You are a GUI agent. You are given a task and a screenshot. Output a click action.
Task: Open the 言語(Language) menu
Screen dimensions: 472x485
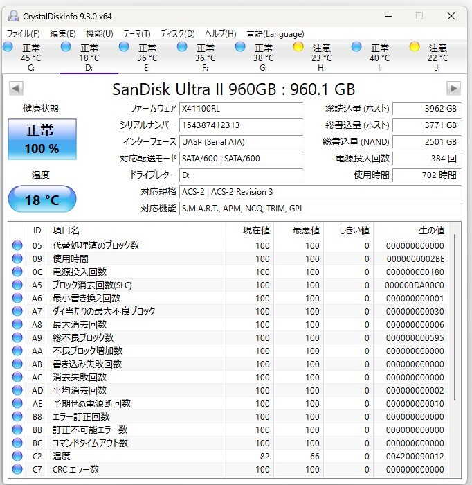coord(275,34)
